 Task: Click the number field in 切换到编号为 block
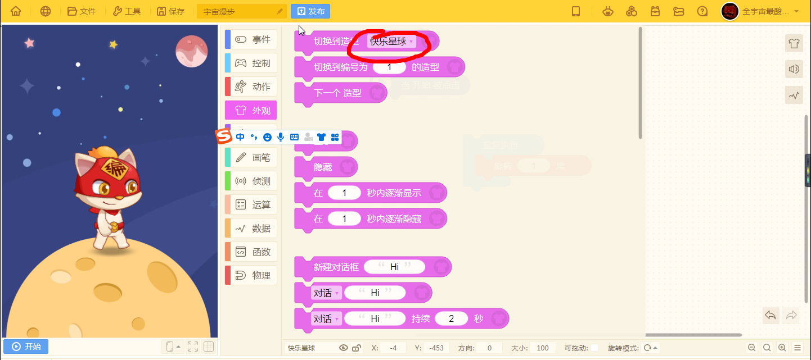(389, 67)
